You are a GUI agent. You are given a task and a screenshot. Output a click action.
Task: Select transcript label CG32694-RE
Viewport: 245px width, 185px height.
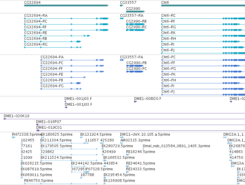point(36,33)
